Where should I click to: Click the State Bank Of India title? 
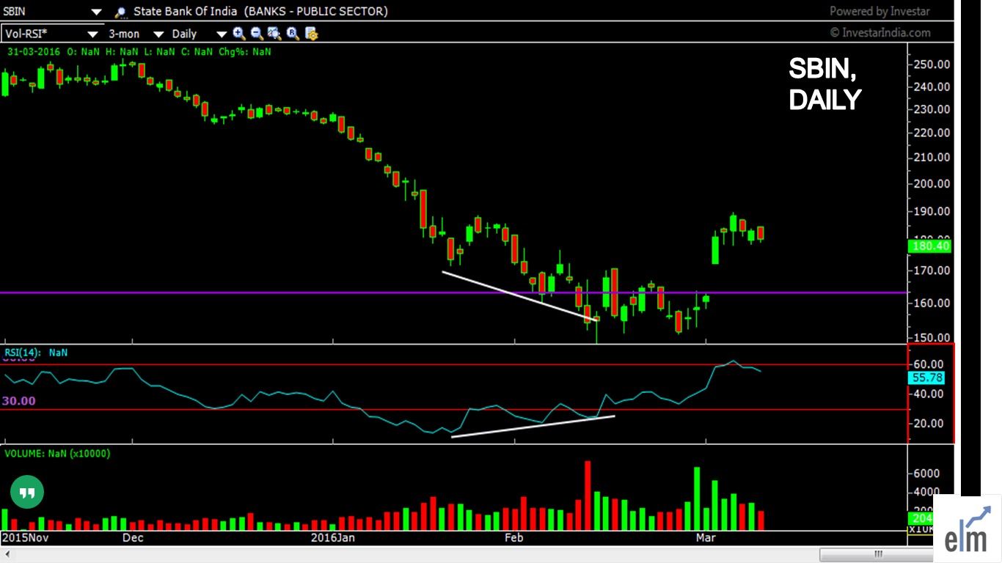coord(186,12)
